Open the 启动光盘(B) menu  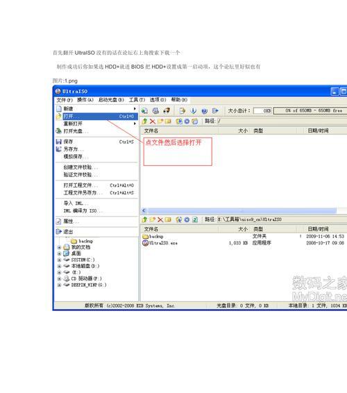[111, 100]
